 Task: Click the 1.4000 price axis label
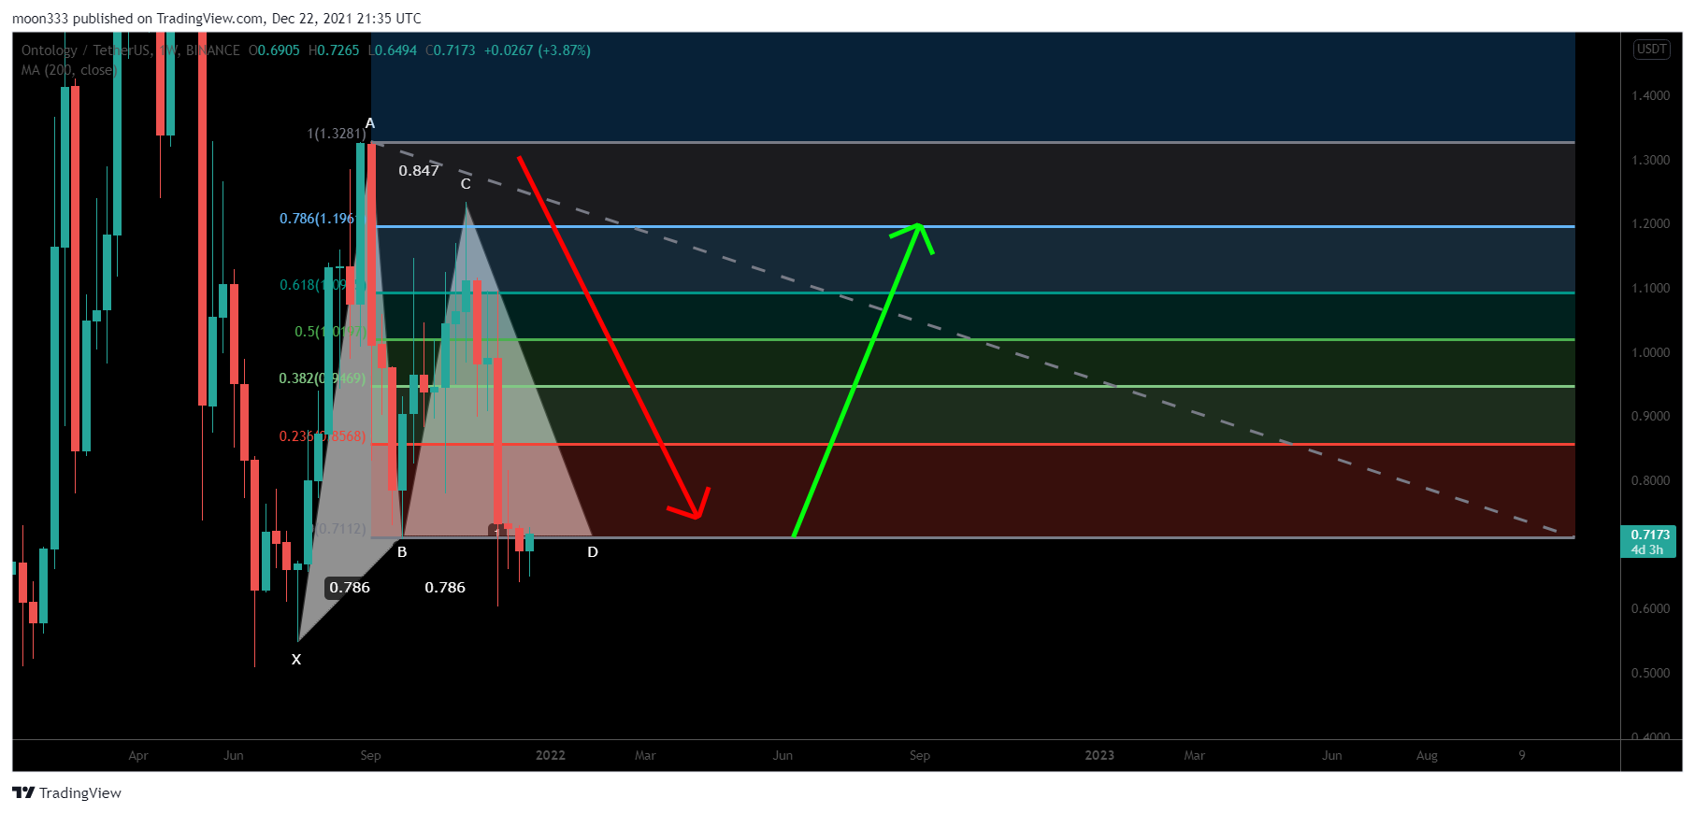[x=1650, y=95]
